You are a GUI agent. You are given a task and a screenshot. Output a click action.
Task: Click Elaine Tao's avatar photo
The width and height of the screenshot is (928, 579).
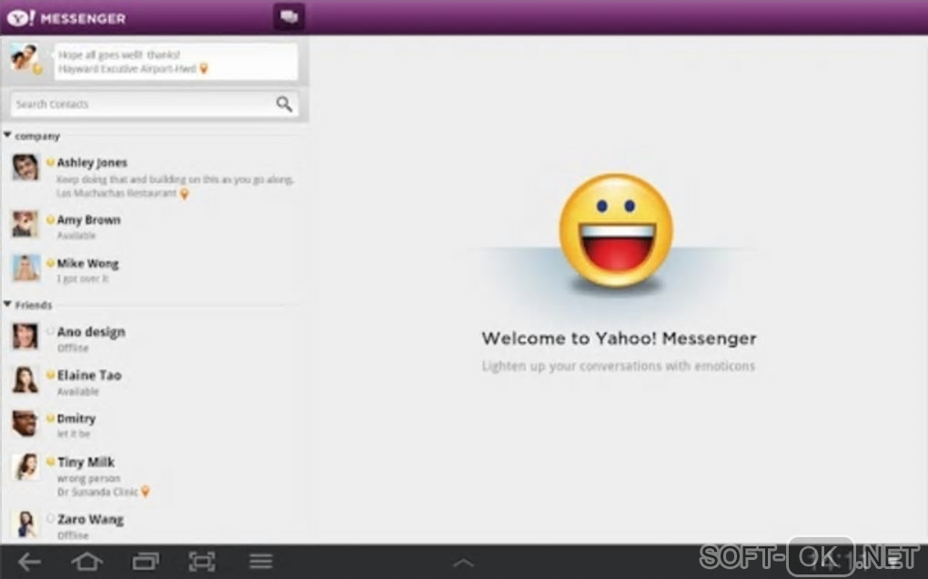point(25,380)
